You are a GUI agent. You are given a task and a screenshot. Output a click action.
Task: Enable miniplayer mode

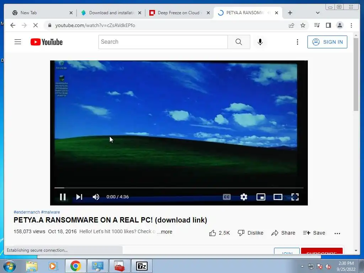[x=261, y=197]
